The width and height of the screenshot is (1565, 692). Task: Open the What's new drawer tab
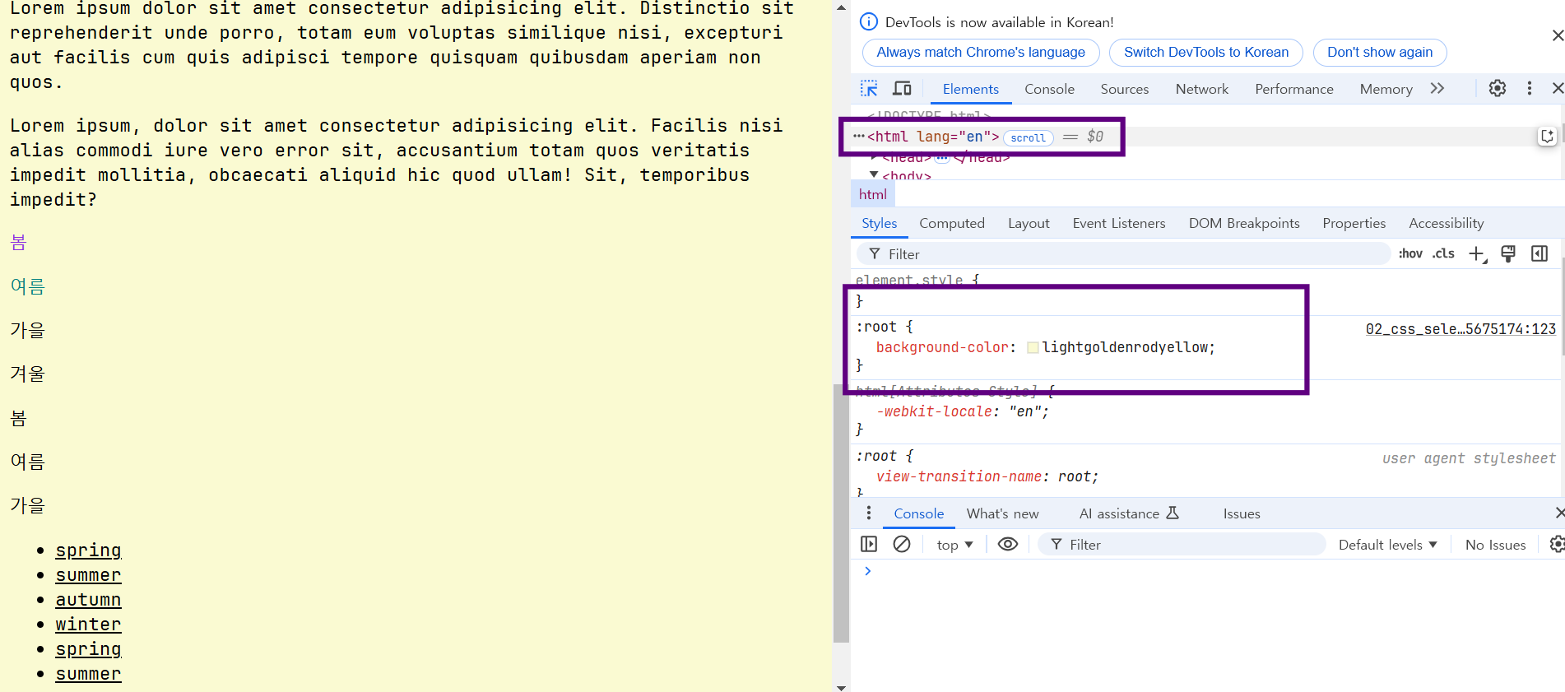pyautogui.click(x=1002, y=513)
